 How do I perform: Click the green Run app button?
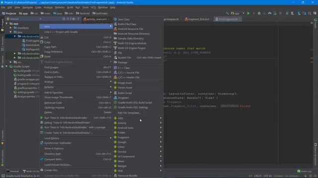tap(248, 13)
